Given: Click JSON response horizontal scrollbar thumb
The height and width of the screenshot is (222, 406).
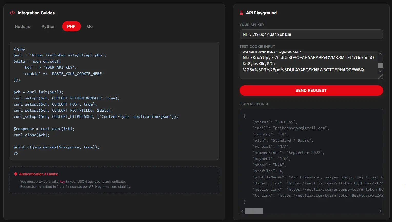Looking at the screenshot, I should click(x=254, y=211).
